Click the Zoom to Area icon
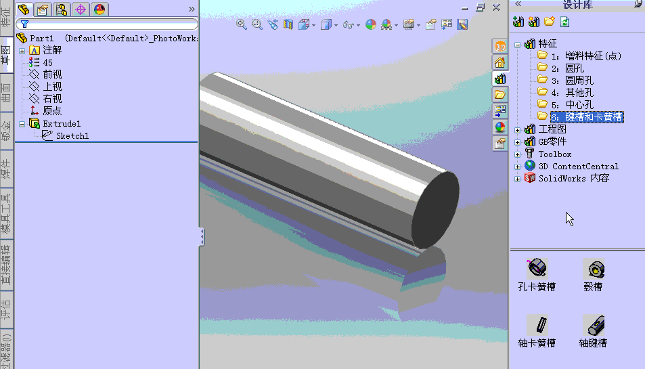The image size is (645, 369). pyautogui.click(x=257, y=24)
